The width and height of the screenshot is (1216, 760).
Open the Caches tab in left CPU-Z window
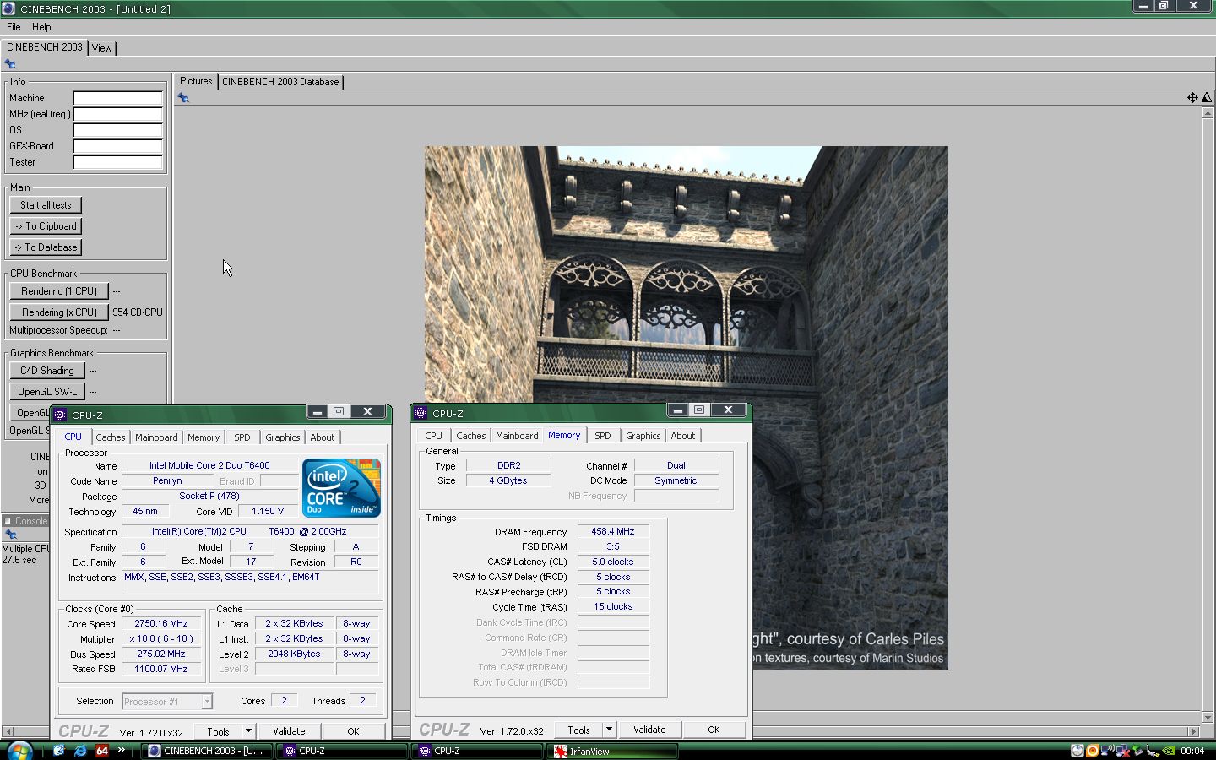[110, 437]
